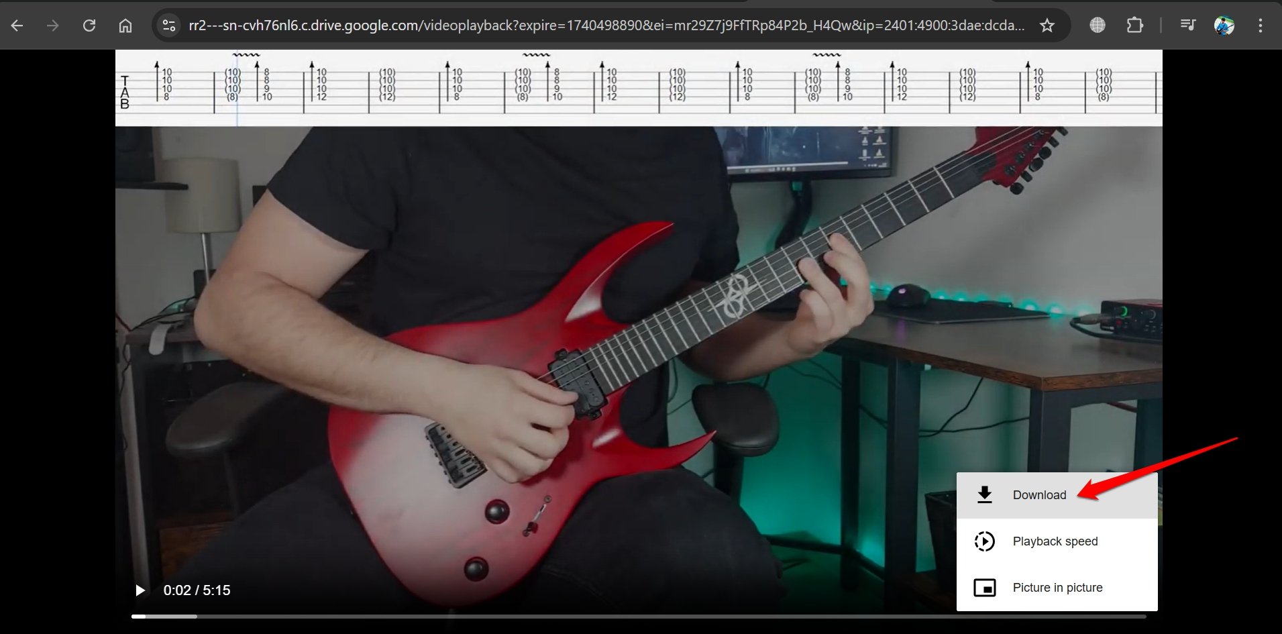1282x634 pixels.
Task: Open site information icon in address bar
Action: pyautogui.click(x=169, y=25)
